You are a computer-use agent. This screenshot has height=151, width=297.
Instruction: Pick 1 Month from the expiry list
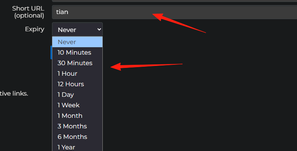tap(77, 115)
